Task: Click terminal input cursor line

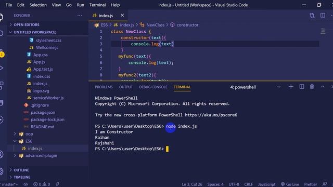Action: click(167, 149)
